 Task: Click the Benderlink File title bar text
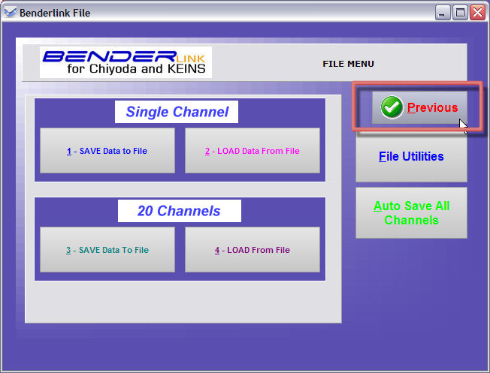click(54, 11)
